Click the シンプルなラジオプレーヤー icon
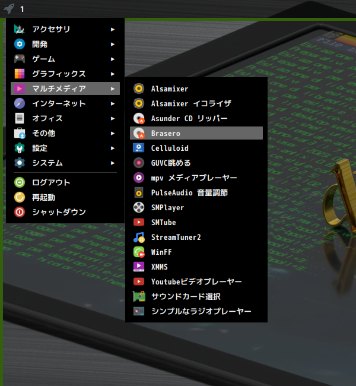This screenshot has width=356, height=386. 139,311
